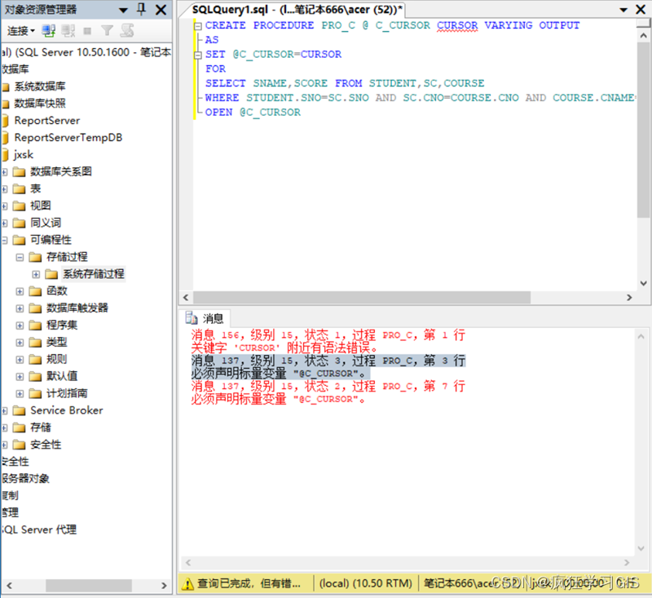Collapse the CREATE PROCEDURE code outline box
Screen dimensions: 652x598
pyautogui.click(x=198, y=26)
